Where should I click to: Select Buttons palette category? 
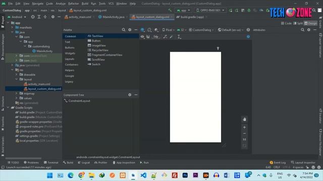tap(70, 48)
